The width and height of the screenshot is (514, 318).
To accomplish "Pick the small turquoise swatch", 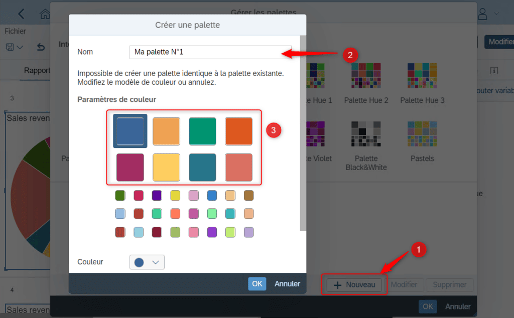I will click(x=230, y=214).
